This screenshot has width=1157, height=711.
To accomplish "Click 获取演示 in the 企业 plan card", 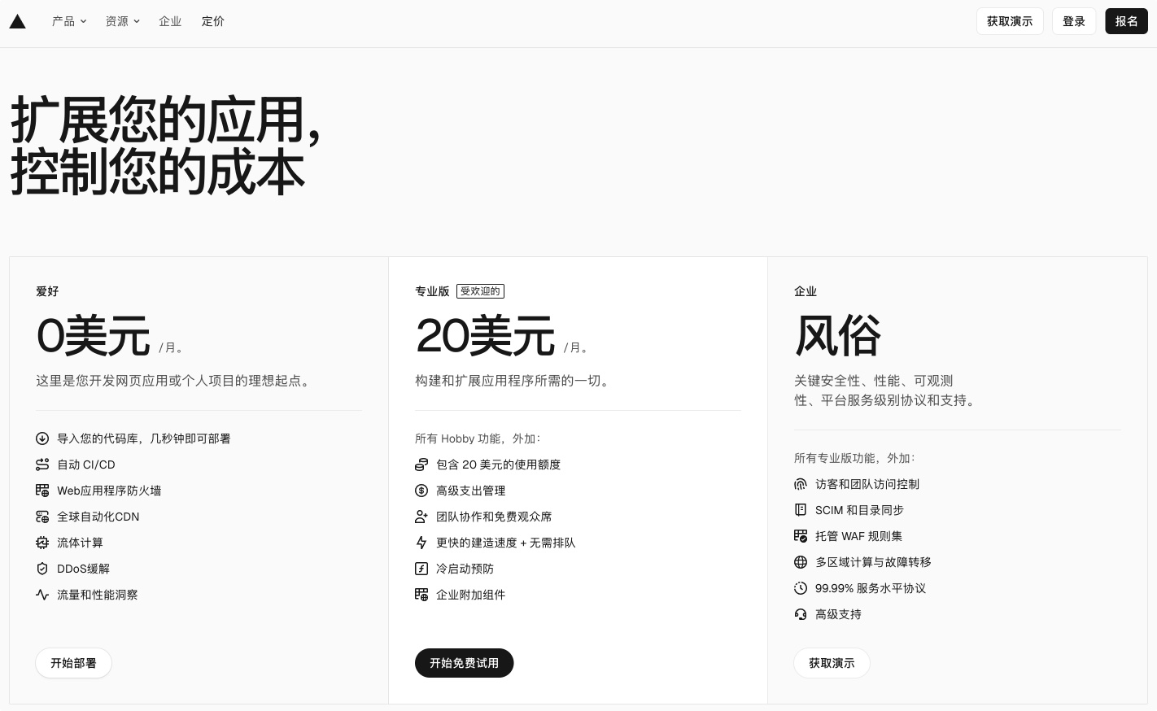I will [832, 663].
